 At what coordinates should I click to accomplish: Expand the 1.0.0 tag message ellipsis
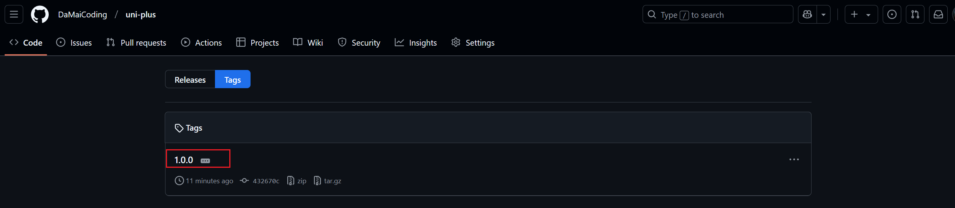tap(205, 161)
